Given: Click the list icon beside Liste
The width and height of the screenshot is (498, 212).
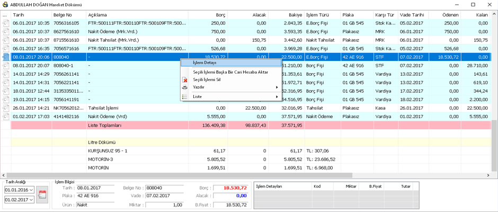Looking at the screenshot, I should point(185,96).
